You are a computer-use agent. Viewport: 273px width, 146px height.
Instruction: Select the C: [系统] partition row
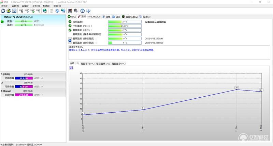pos(33,76)
